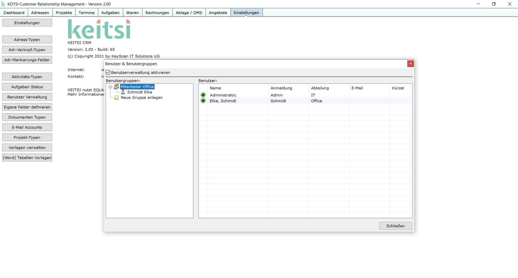The width and height of the screenshot is (518, 278).
Task: Click the Schmidt Elke user icon in tree
Action: tap(123, 92)
